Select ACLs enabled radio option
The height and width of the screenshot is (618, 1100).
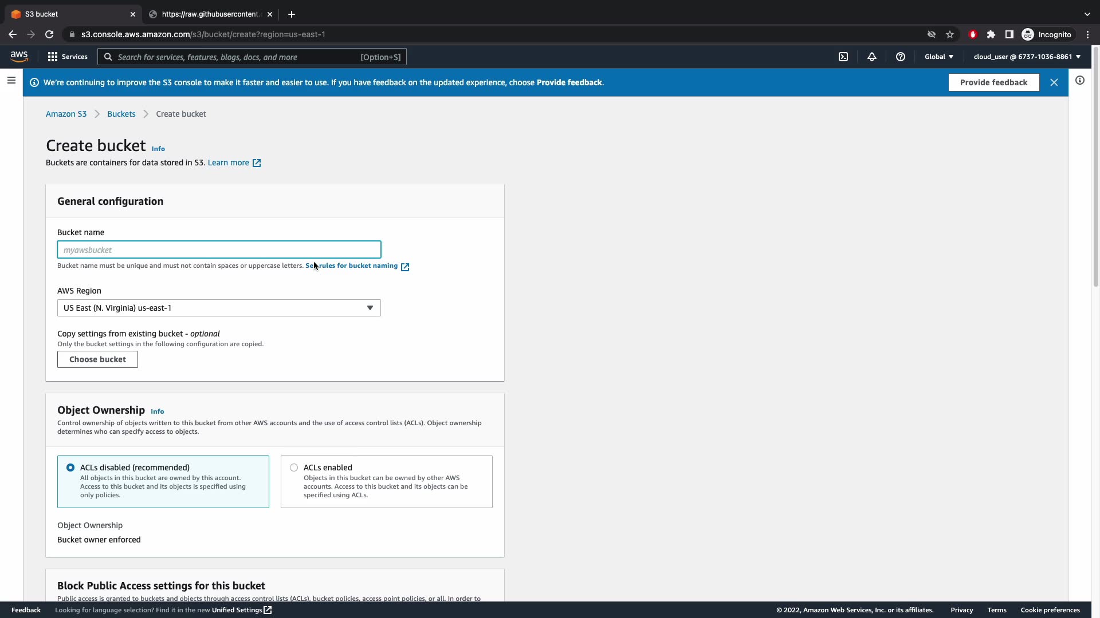point(294,468)
